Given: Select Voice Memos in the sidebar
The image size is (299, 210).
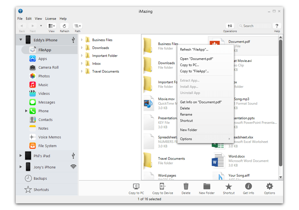Looking at the screenshot, I should pos(50,137).
